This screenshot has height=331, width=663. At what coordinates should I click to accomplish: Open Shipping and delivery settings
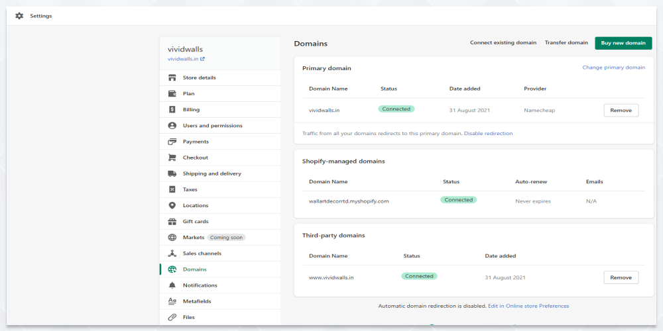coord(220,173)
